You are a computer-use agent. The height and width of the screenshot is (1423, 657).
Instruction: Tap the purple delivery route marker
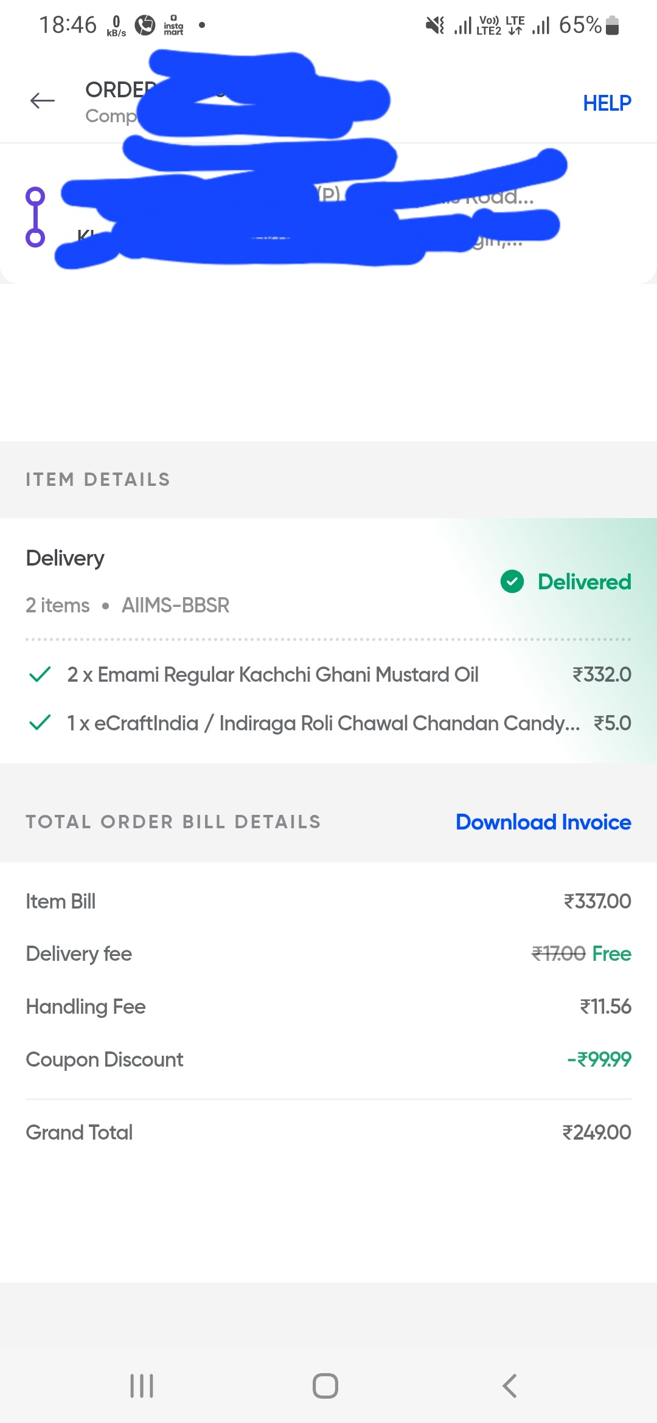(x=35, y=216)
